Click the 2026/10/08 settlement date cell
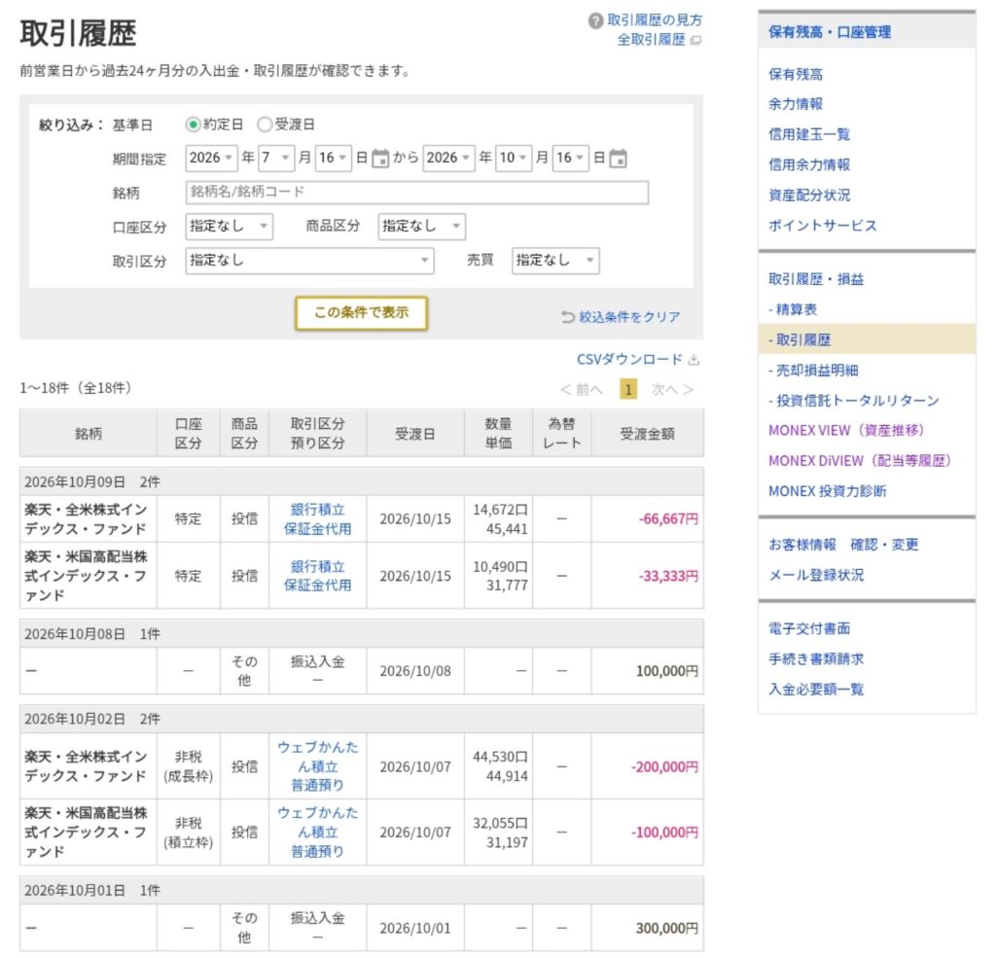 pos(415,671)
